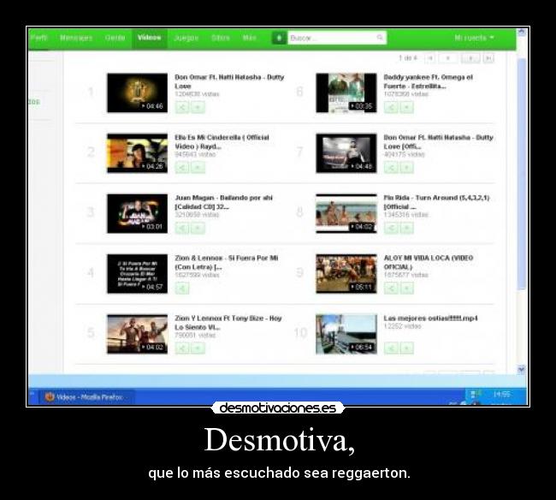Expand the Más menu in the top bar
This screenshot has height=500, width=556.
pos(249,38)
